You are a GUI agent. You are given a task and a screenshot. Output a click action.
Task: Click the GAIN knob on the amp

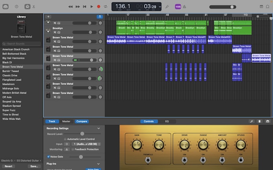pos(136,145)
